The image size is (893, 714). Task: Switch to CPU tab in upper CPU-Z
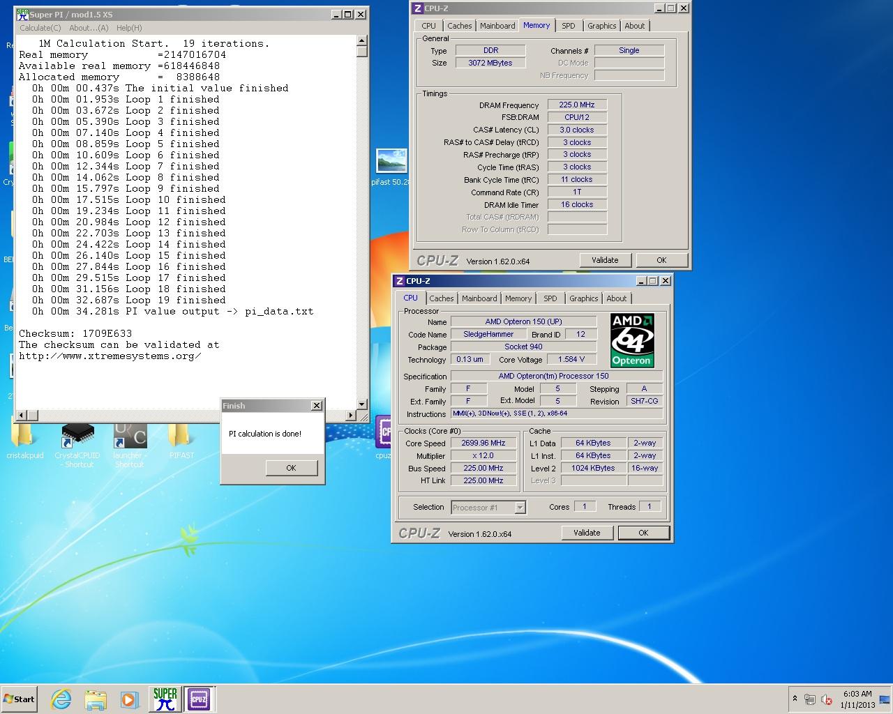click(x=429, y=26)
